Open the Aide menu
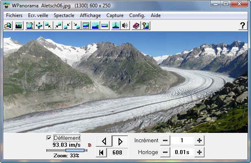Image resolution: width=251 pixels, height=163 pixels. pyautogui.click(x=156, y=15)
